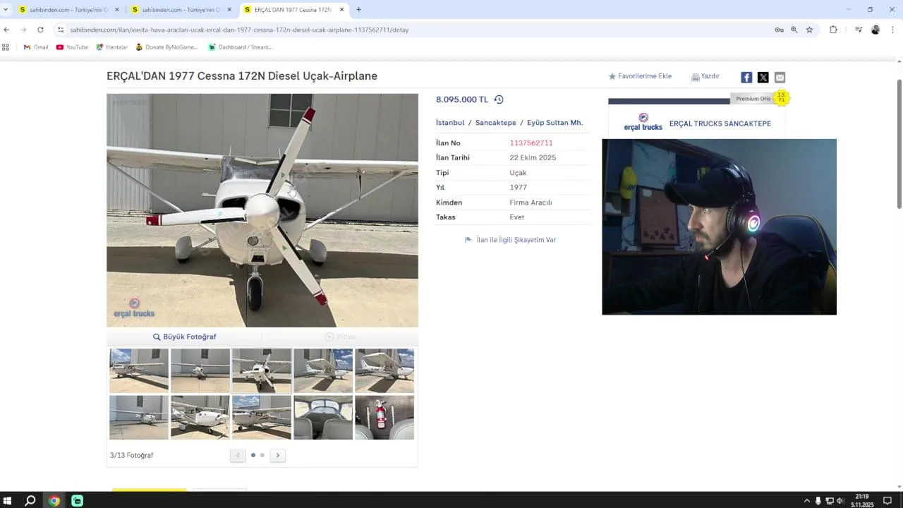Open tab search dropdown arrow
903x508 pixels.
tap(6, 10)
